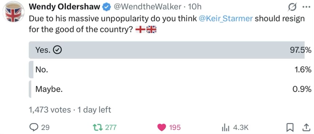Select the Yes poll option

pos(166,50)
